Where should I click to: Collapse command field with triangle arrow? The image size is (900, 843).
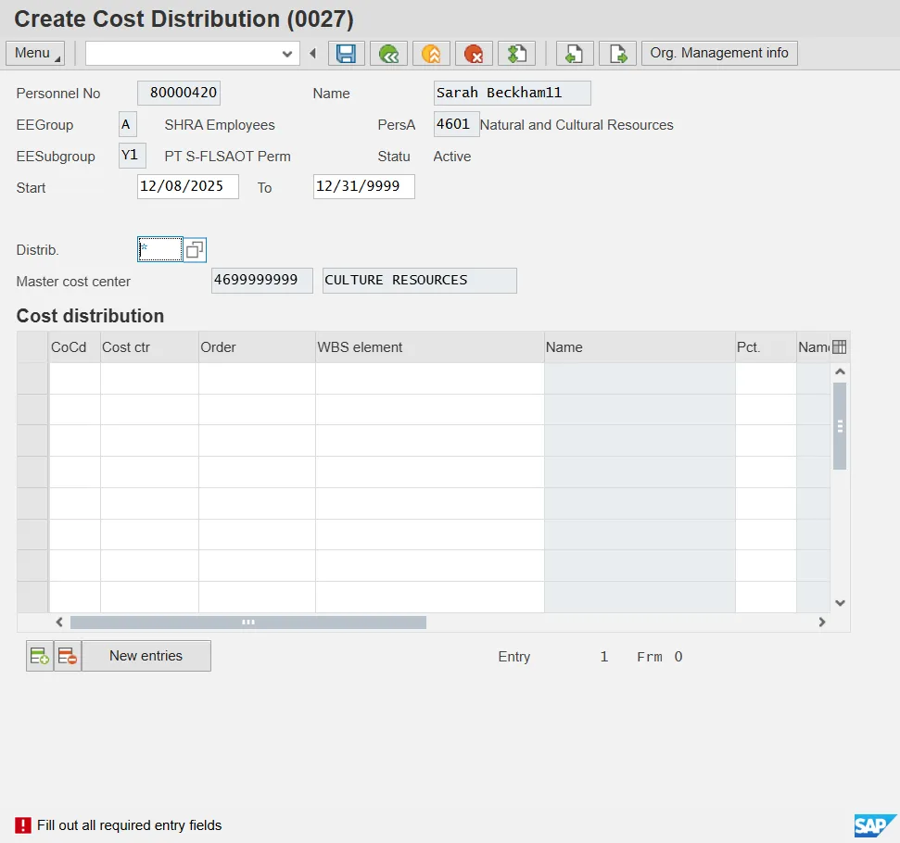(313, 54)
